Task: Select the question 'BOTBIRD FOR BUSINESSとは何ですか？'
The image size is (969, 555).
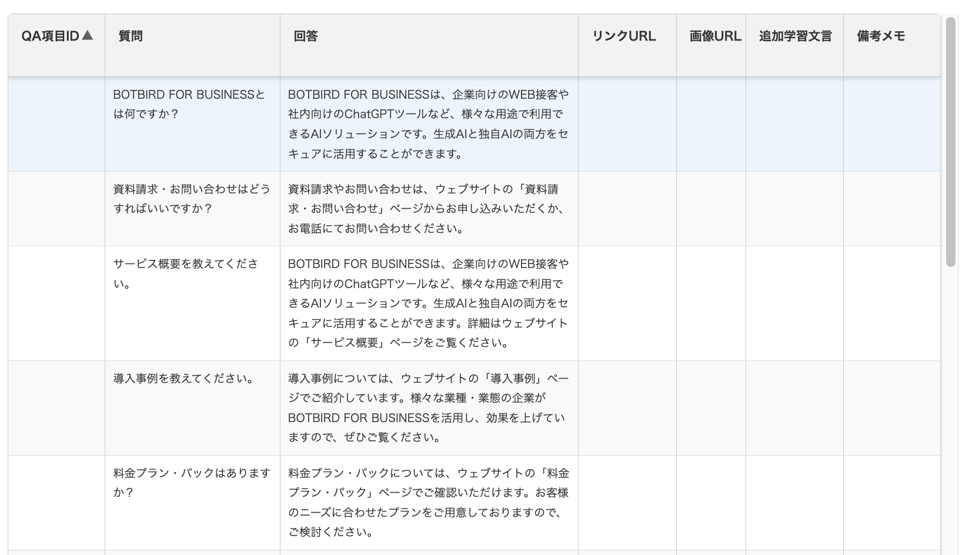Action: tap(189, 104)
